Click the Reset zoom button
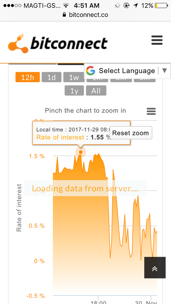 click(x=131, y=133)
